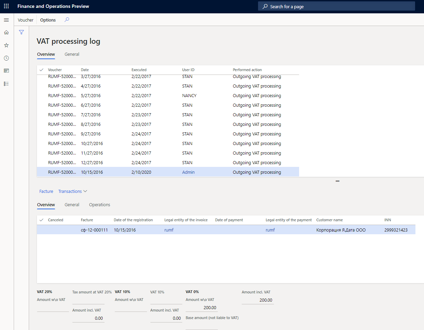Open the Operations tab in the facture section

point(99,204)
